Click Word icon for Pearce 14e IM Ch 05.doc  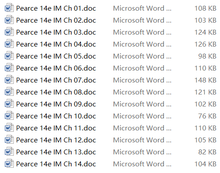(x=9, y=56)
